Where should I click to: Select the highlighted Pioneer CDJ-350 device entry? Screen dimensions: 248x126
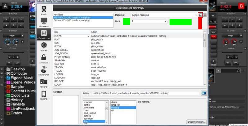point(83,18)
